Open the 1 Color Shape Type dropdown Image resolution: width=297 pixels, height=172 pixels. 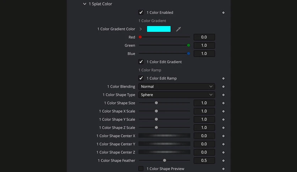pos(177,95)
